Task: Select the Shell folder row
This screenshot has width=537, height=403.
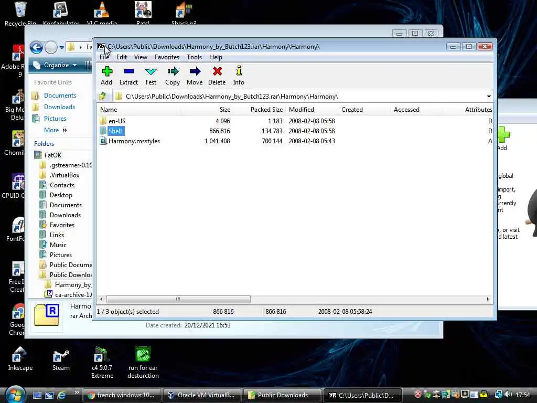Action: pos(115,131)
